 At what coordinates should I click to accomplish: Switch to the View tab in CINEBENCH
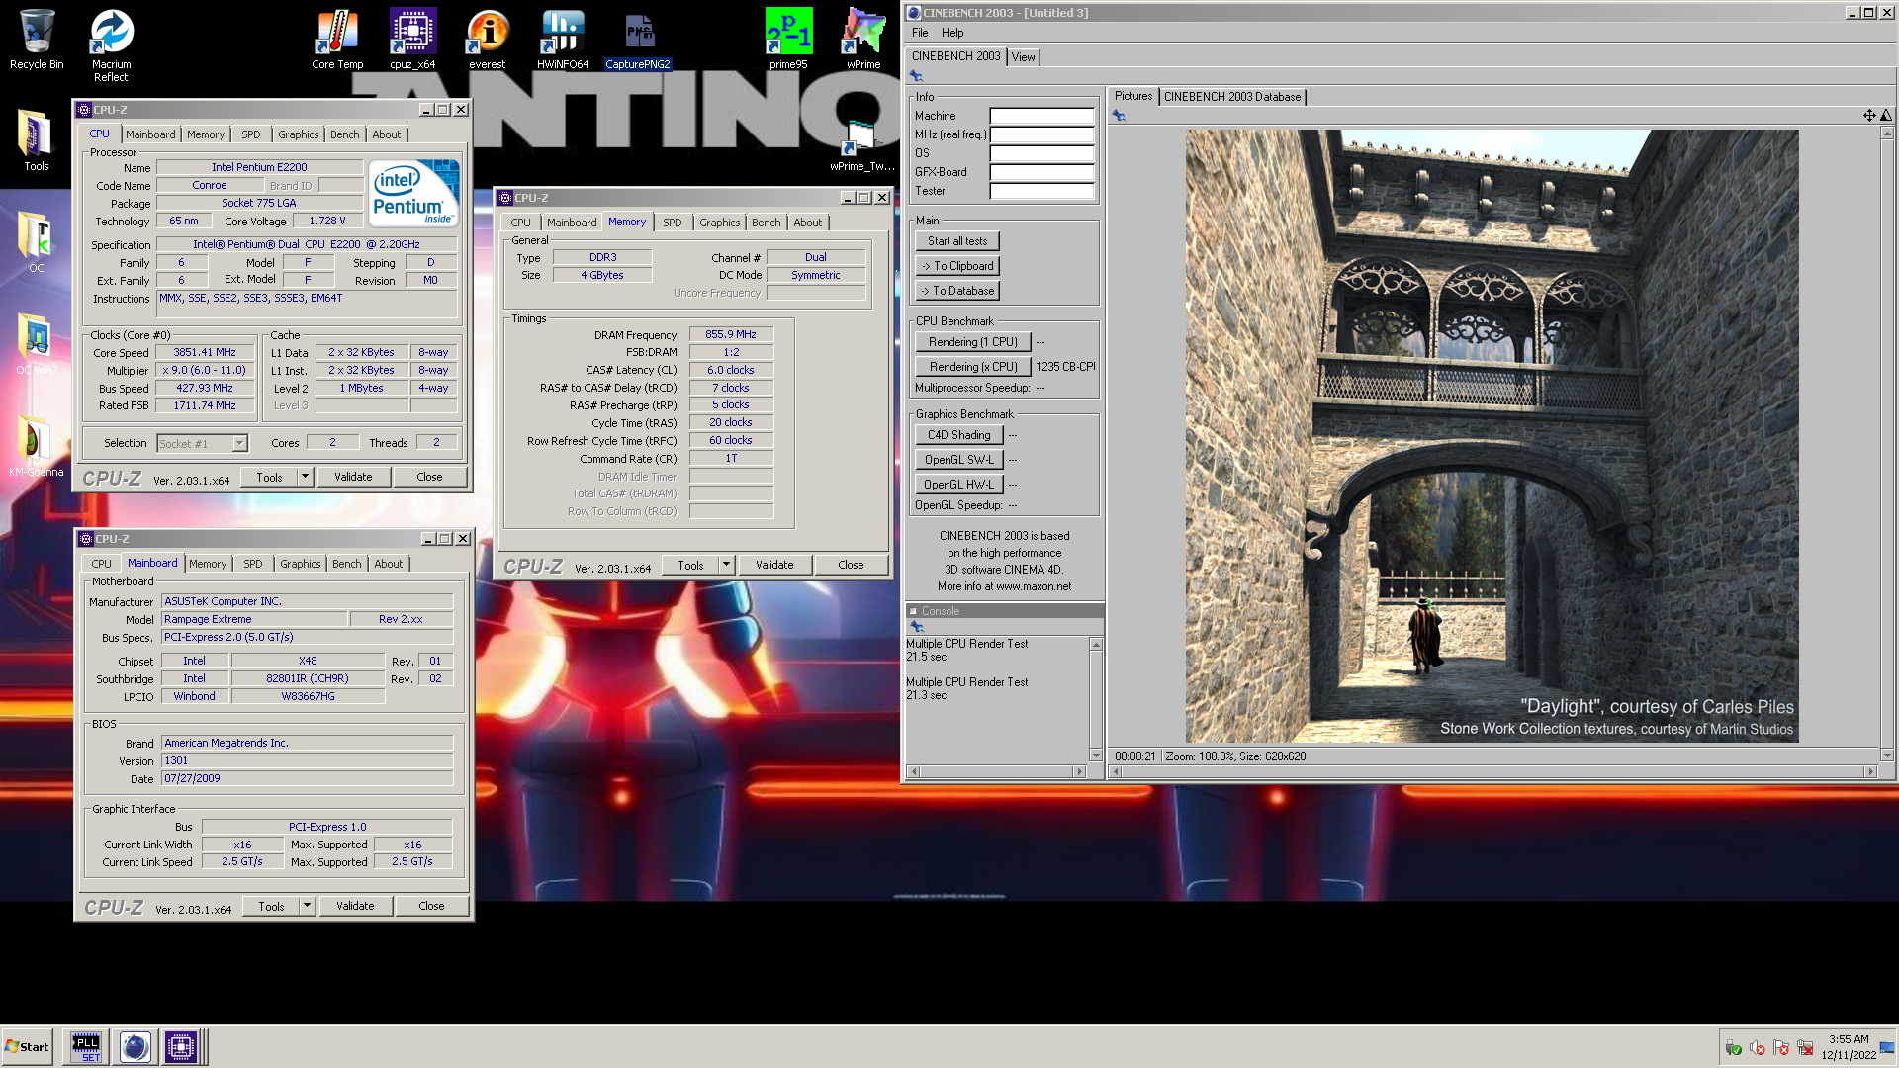coord(1024,57)
